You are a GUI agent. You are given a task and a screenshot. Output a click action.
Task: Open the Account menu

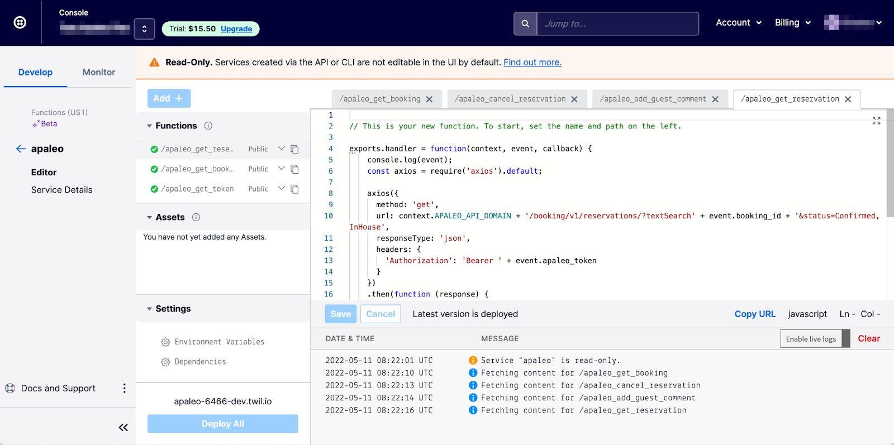click(739, 22)
